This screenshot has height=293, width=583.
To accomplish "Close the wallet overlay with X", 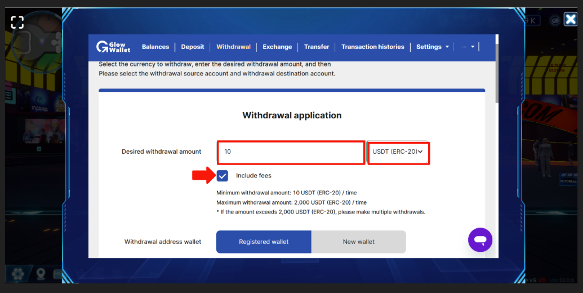I will tap(570, 19).
